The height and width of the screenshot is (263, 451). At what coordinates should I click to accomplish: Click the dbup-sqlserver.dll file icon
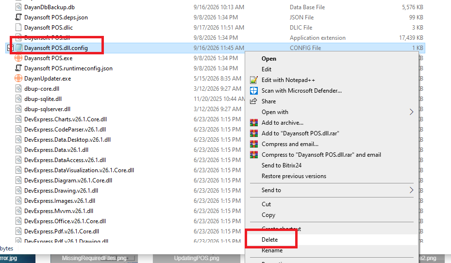click(x=18, y=109)
